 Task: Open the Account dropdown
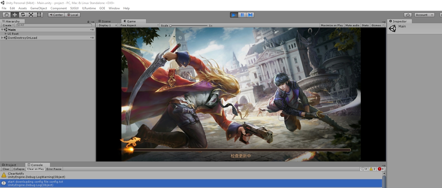424,15
